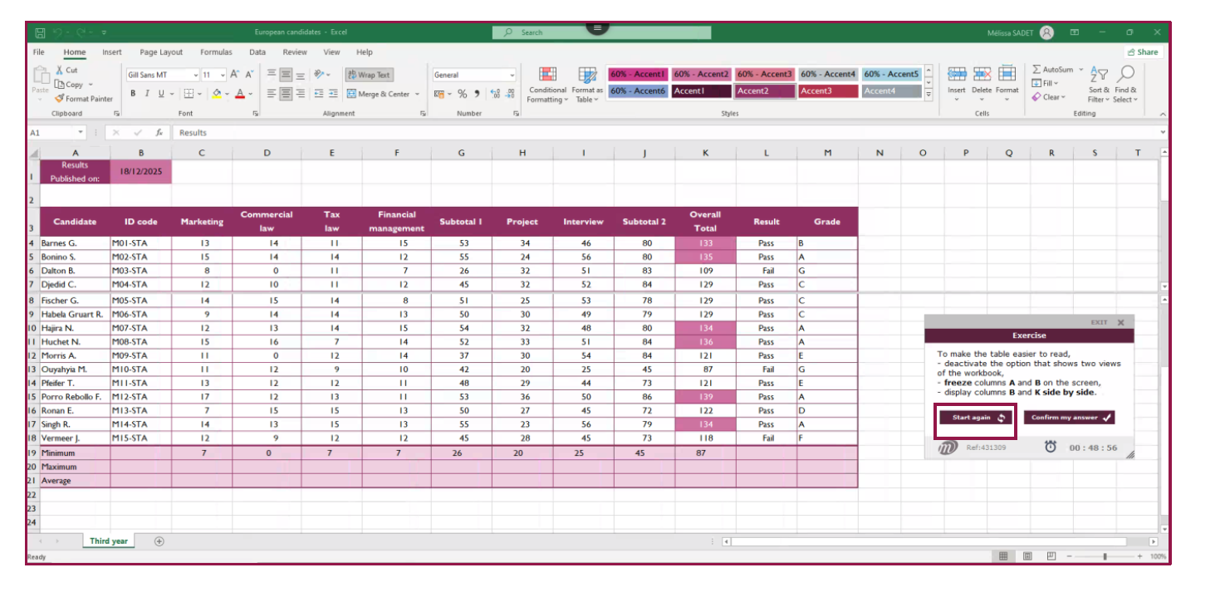Apply the Borders icon

tap(189, 94)
